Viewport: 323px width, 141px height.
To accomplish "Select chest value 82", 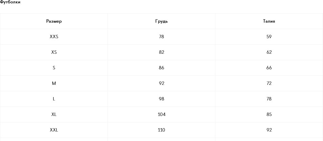I will [x=161, y=52].
